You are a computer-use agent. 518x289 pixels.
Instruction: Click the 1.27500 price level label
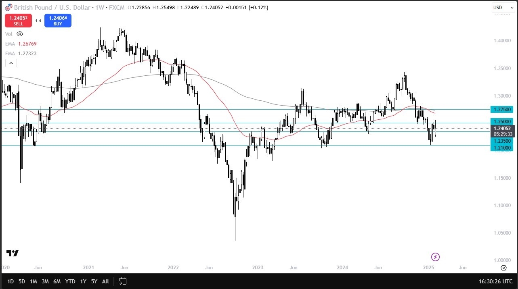[502, 109]
